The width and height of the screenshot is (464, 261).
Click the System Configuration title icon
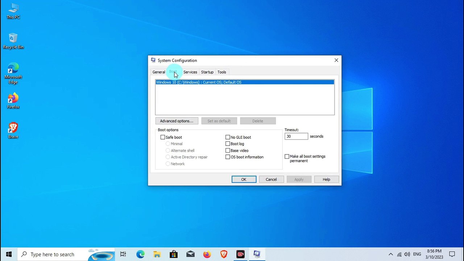pos(153,60)
